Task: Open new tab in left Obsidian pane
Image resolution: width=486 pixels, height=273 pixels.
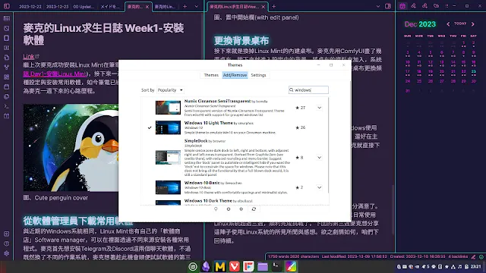Action: pos(185,7)
